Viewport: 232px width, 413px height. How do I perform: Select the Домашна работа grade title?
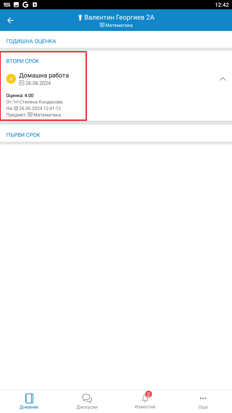44,75
